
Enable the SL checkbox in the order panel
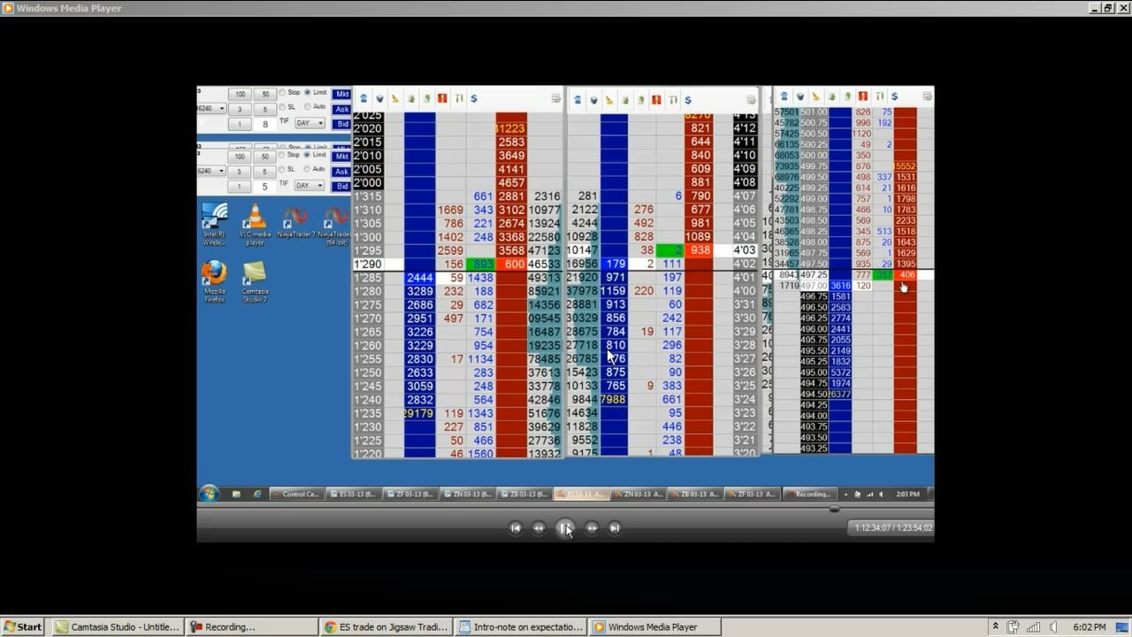282,107
